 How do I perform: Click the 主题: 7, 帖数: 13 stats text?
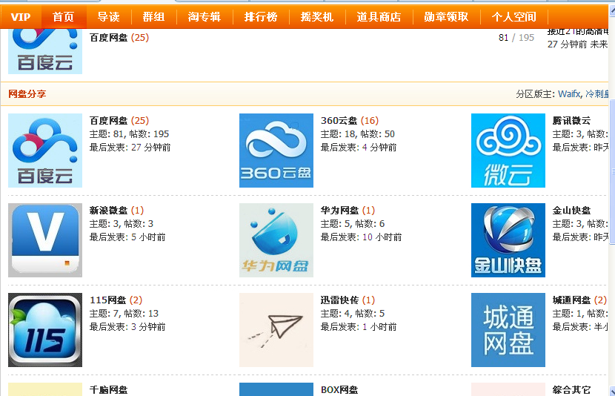point(124,313)
